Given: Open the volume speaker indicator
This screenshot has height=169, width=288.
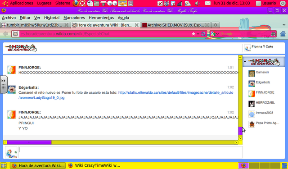Looking at the screenshot, I should click(197, 3).
